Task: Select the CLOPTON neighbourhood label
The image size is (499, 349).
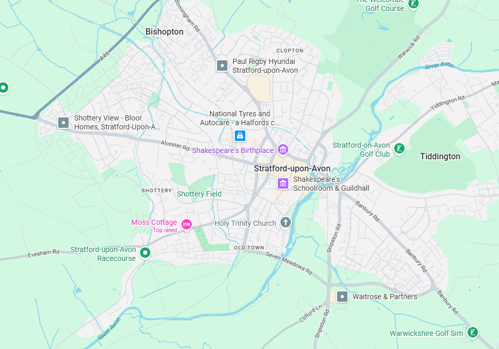Action: pos(290,51)
